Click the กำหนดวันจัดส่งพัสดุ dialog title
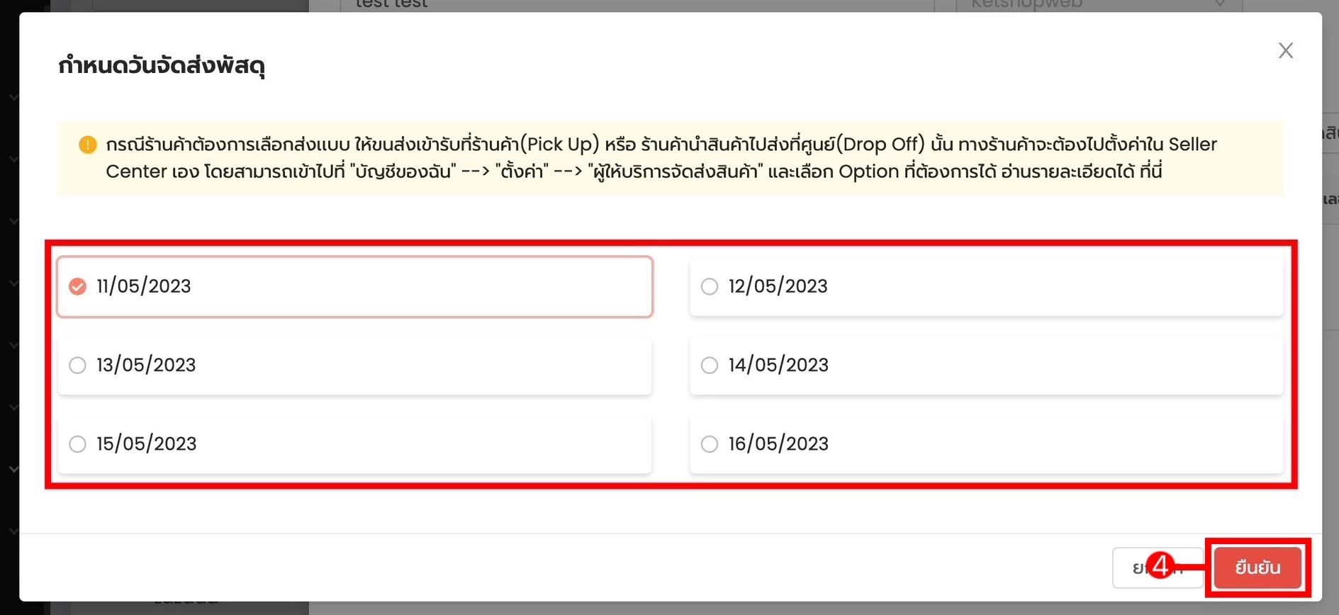Screen dimensions: 1339x615 tap(162, 66)
